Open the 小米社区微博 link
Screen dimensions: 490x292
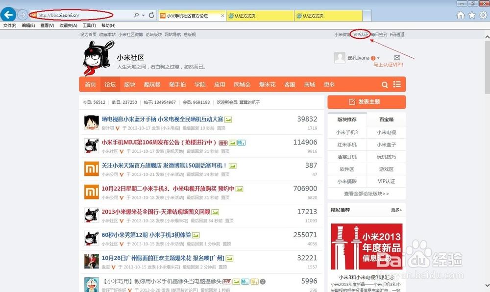coord(130,34)
